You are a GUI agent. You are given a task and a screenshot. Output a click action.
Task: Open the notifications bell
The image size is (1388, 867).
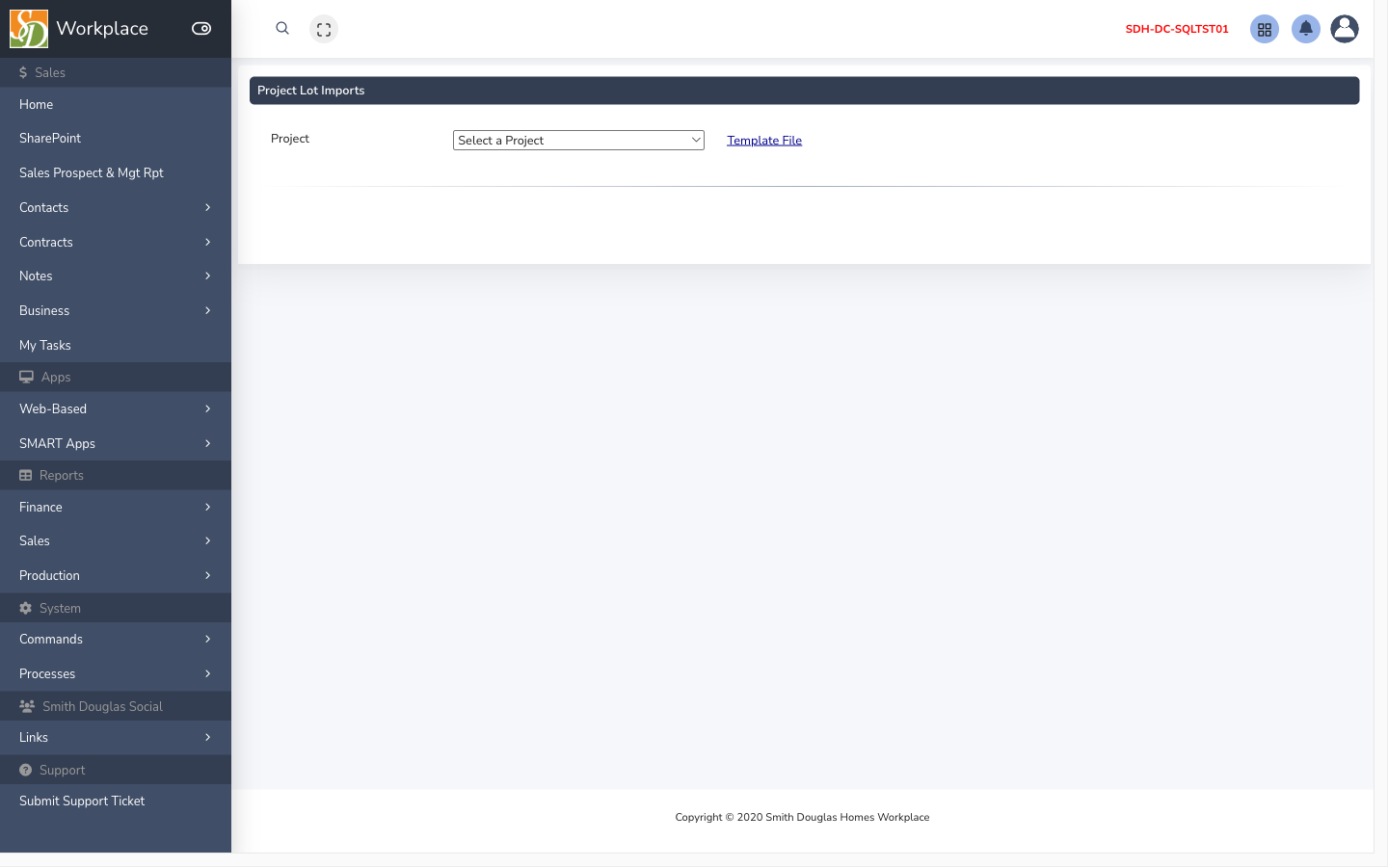[x=1306, y=29]
